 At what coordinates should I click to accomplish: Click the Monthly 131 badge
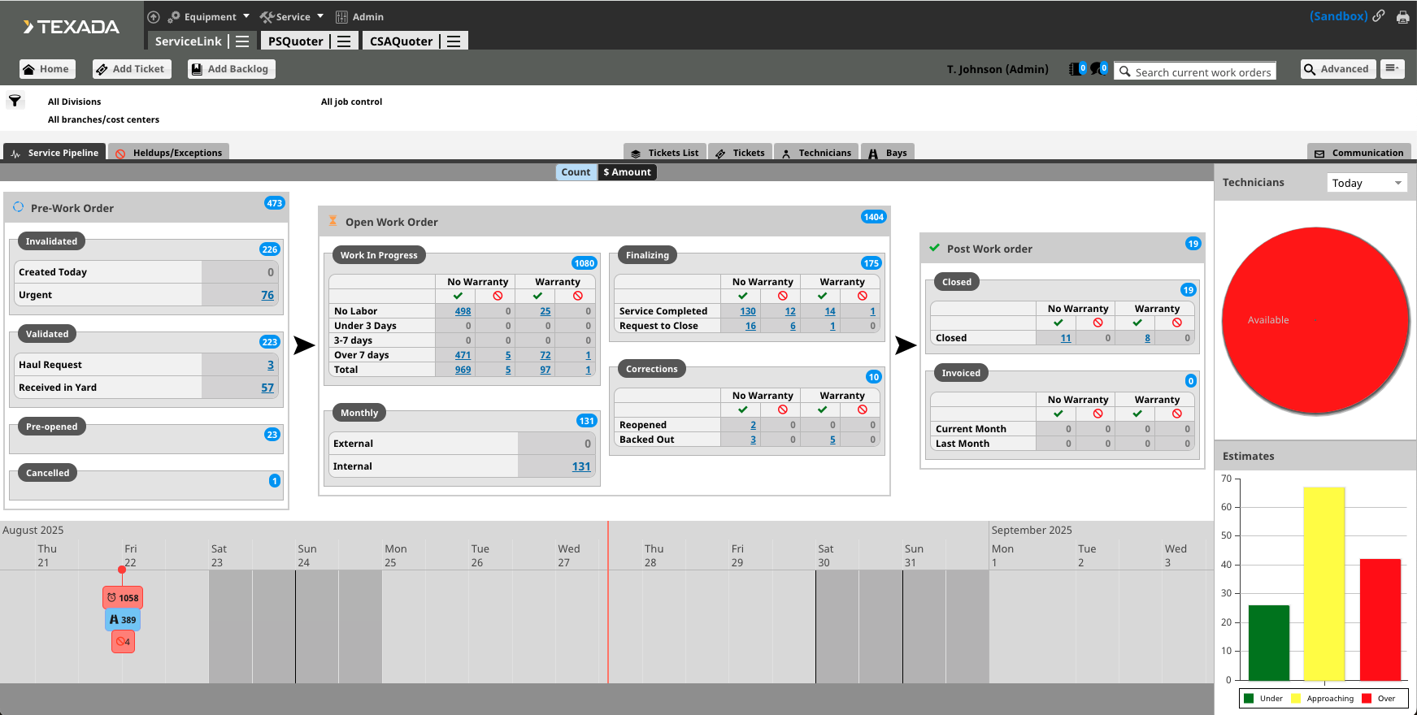click(587, 421)
